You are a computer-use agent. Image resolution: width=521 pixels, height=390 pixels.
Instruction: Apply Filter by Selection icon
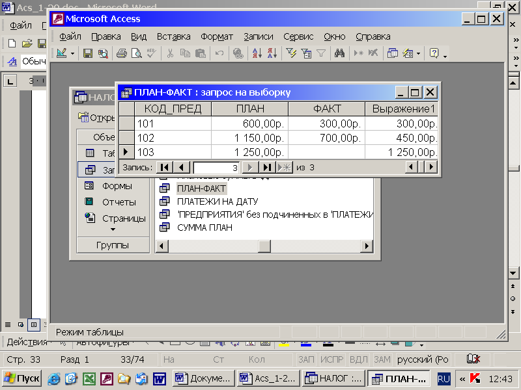pyautogui.click(x=291, y=53)
